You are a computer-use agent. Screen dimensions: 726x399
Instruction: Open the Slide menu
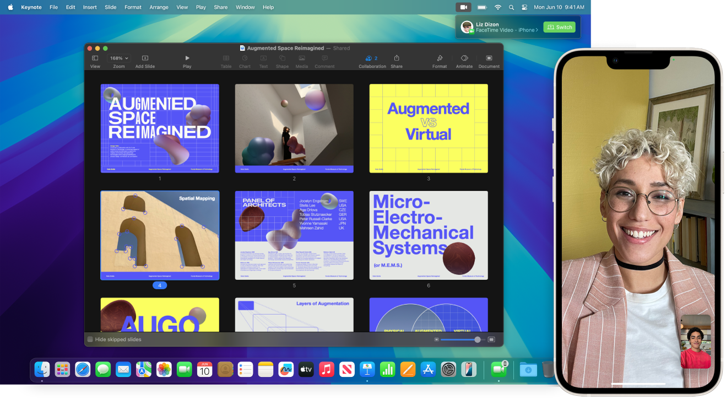pos(110,7)
